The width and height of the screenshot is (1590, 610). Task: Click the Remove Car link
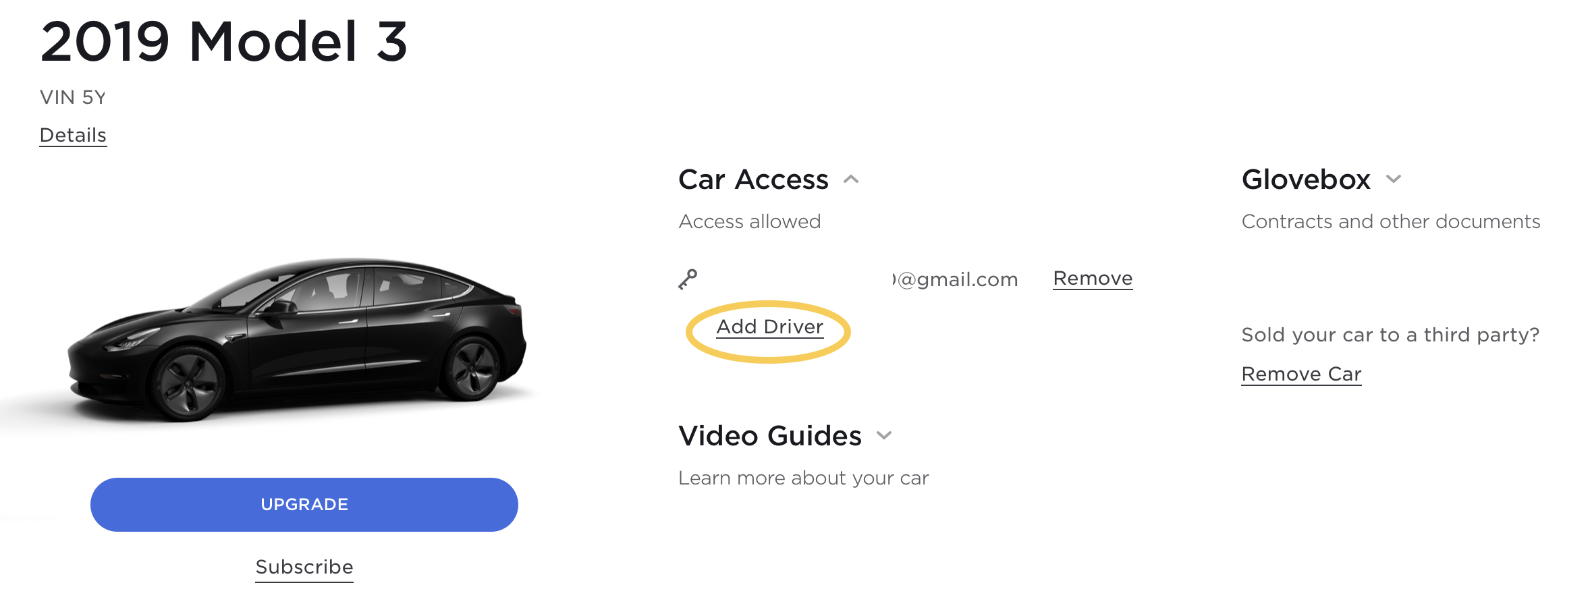1301,375
